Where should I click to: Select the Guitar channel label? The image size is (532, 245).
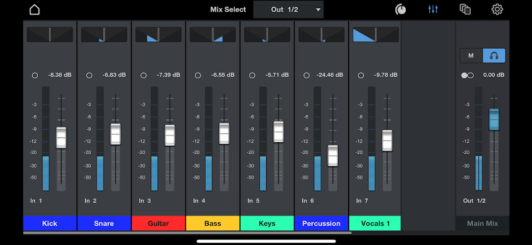(x=158, y=223)
